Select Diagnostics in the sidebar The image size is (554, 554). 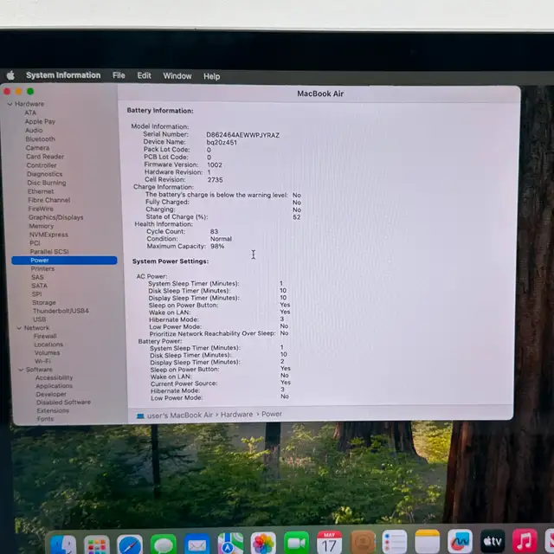(44, 174)
